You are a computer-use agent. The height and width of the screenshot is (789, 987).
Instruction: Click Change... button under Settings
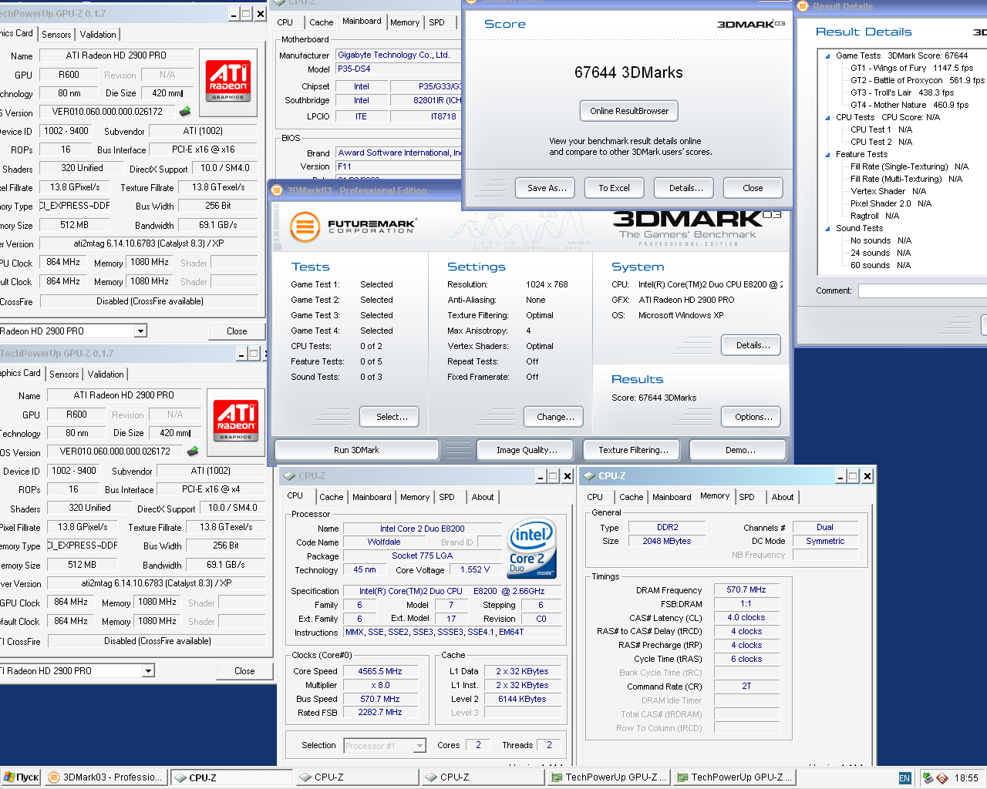click(554, 417)
